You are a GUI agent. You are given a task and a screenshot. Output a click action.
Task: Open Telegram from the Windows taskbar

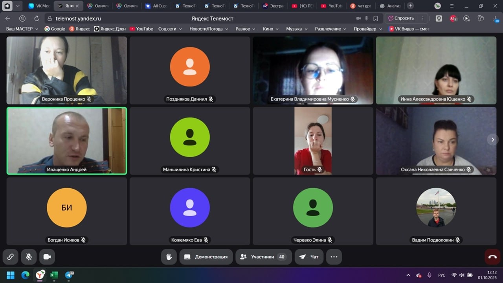coord(69,275)
